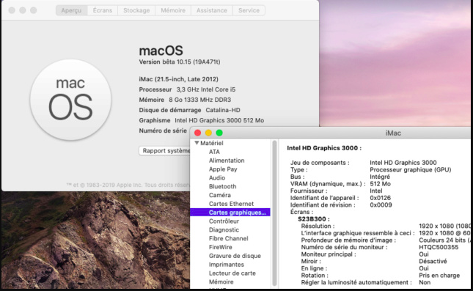This screenshot has width=473, height=291.
Task: Click the revision identifier 0x0009
Action: coord(381,205)
